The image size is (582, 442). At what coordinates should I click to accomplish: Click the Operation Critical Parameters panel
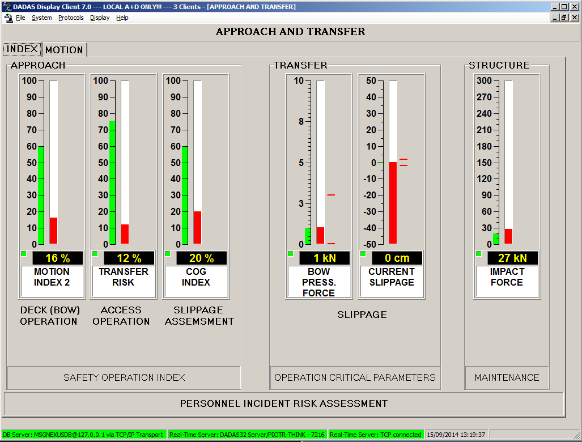pyautogui.click(x=355, y=377)
